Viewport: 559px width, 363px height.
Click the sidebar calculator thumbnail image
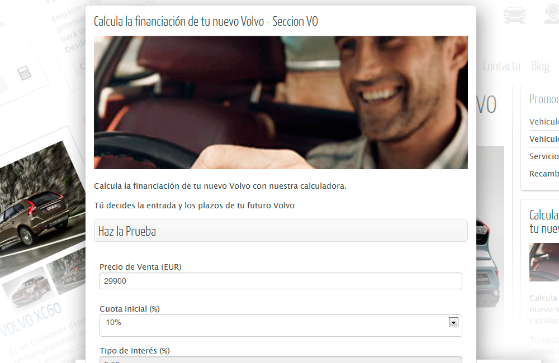544,262
